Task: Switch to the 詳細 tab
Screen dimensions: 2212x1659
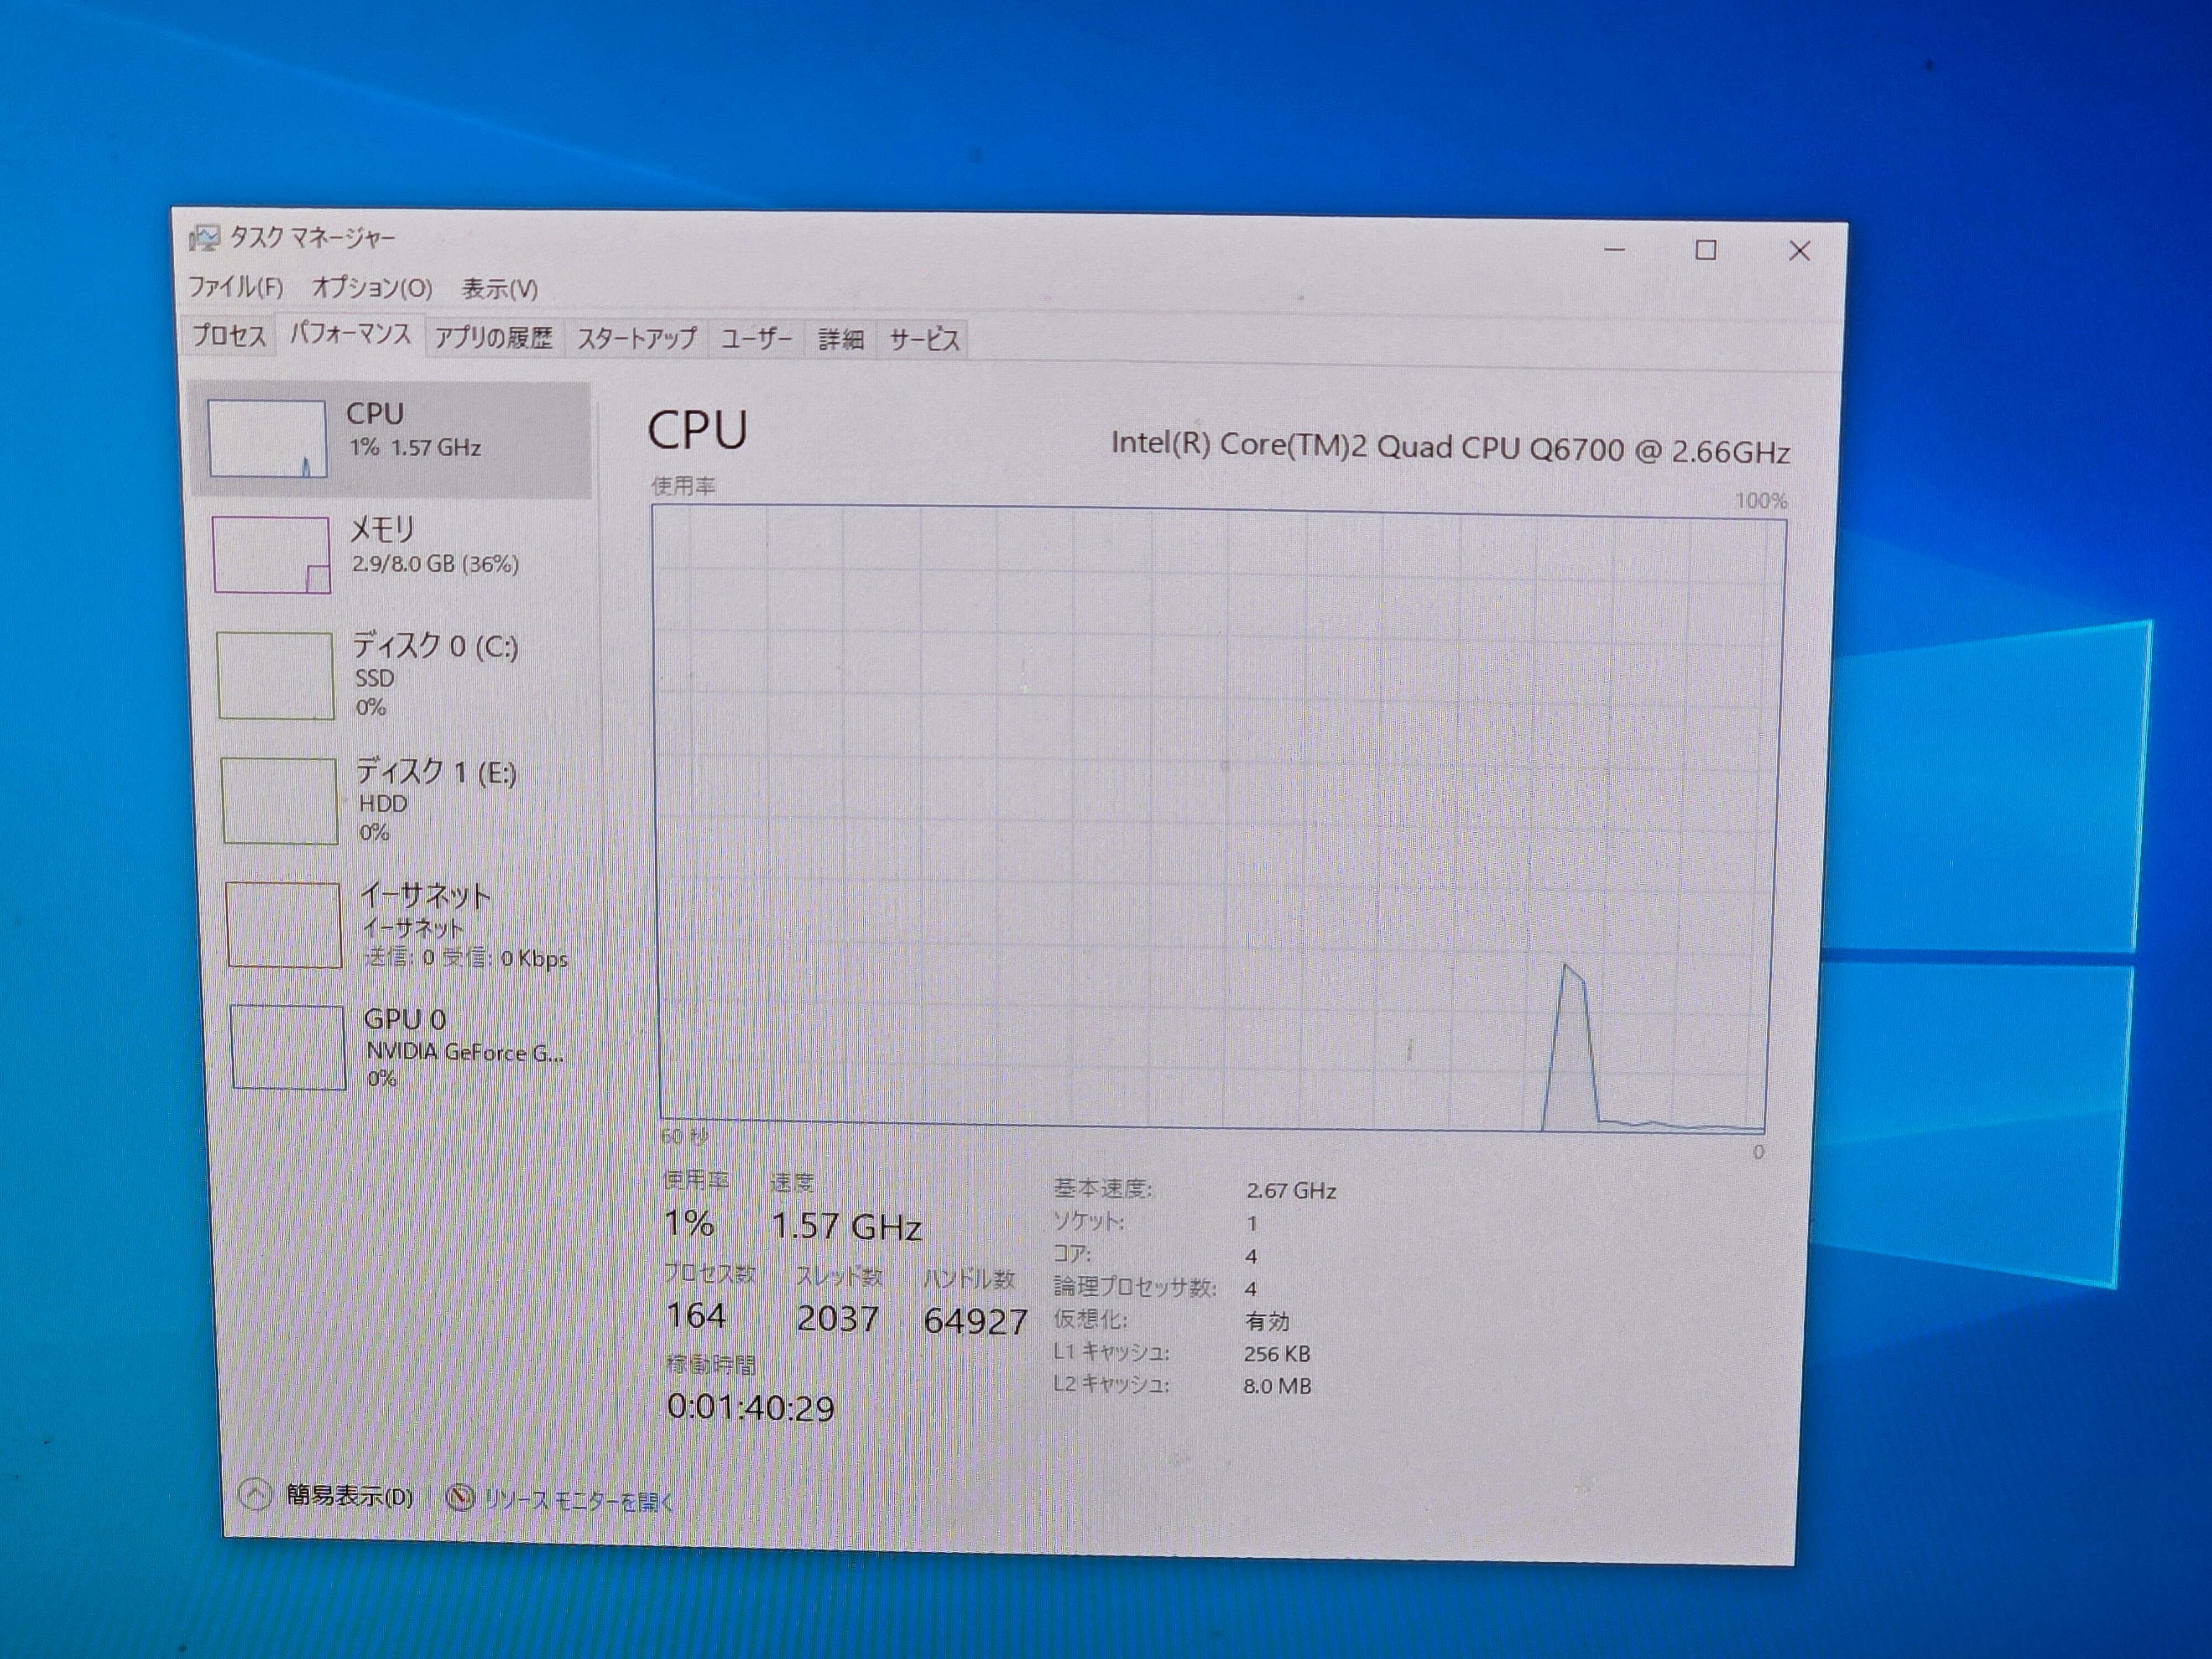Action: click(840, 340)
